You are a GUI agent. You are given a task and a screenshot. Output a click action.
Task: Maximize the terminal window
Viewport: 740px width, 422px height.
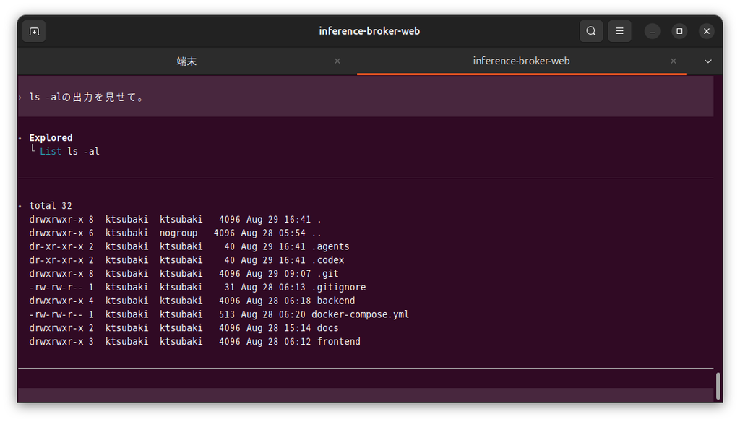(679, 31)
